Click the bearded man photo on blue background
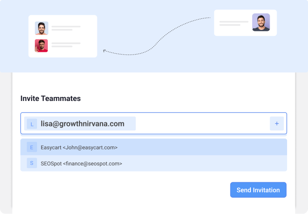 42,28
